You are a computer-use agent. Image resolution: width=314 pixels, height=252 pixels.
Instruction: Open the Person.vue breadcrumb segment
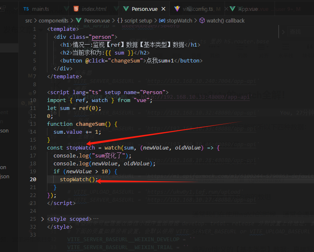point(97,21)
